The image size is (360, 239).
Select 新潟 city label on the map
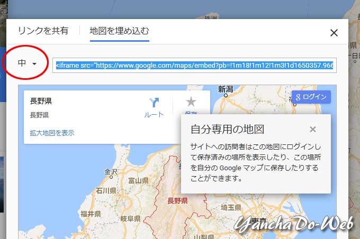[225, 89]
